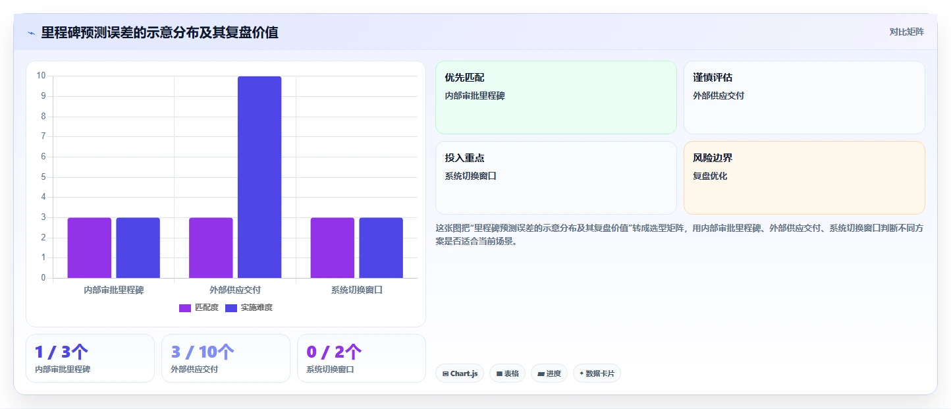Viewport: 951px width, 409px height.
Task: Click the tall 外部供应交付 实施难度 bar
Action: point(259,177)
